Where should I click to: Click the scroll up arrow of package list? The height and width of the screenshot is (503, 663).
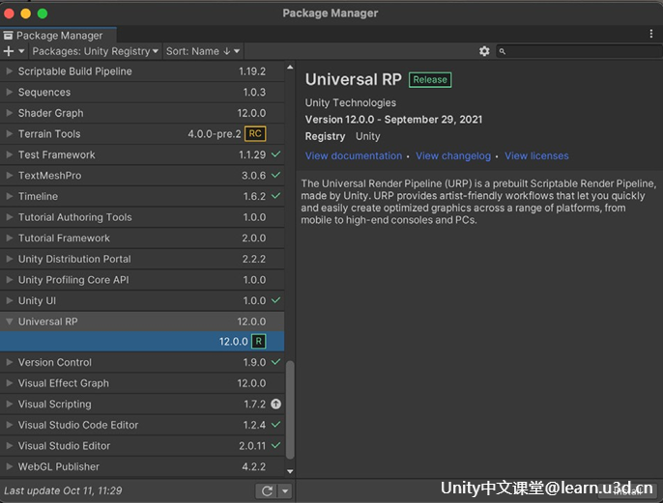pos(290,68)
